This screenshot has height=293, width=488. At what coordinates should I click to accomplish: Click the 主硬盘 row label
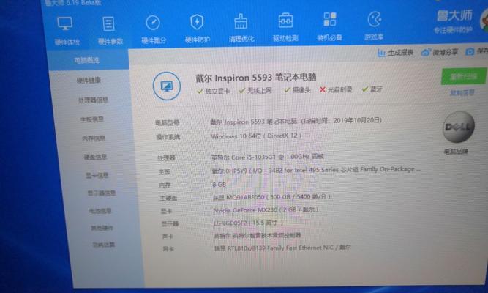pyautogui.click(x=168, y=198)
